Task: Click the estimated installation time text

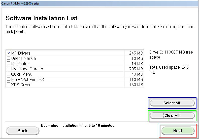Action: 78,125
